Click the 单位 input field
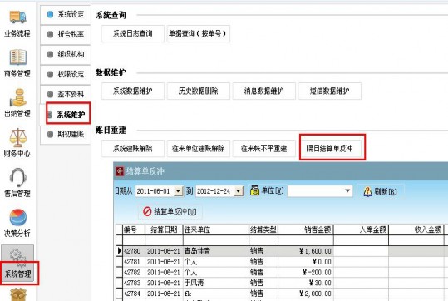The image size is (448, 301). [316, 191]
